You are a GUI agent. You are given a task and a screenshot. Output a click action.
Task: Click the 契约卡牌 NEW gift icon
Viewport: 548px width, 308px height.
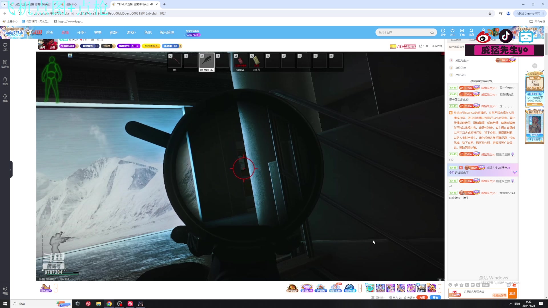coord(335,288)
